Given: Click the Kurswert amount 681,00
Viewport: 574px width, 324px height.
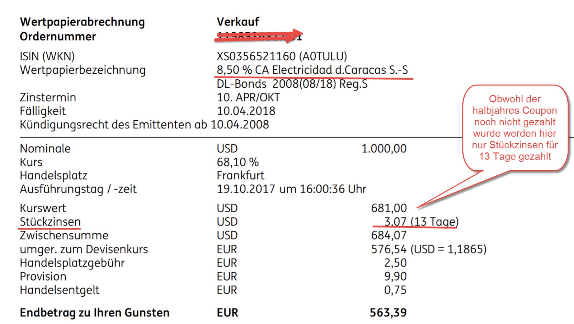Looking at the screenshot, I should (389, 208).
